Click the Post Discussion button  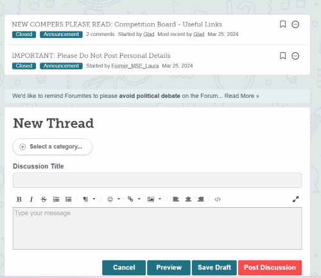(270, 268)
